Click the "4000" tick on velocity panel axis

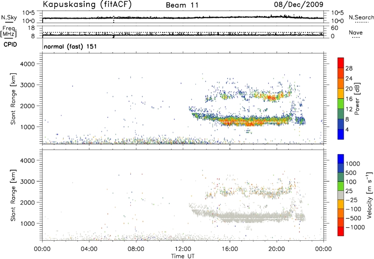(x=28, y=160)
